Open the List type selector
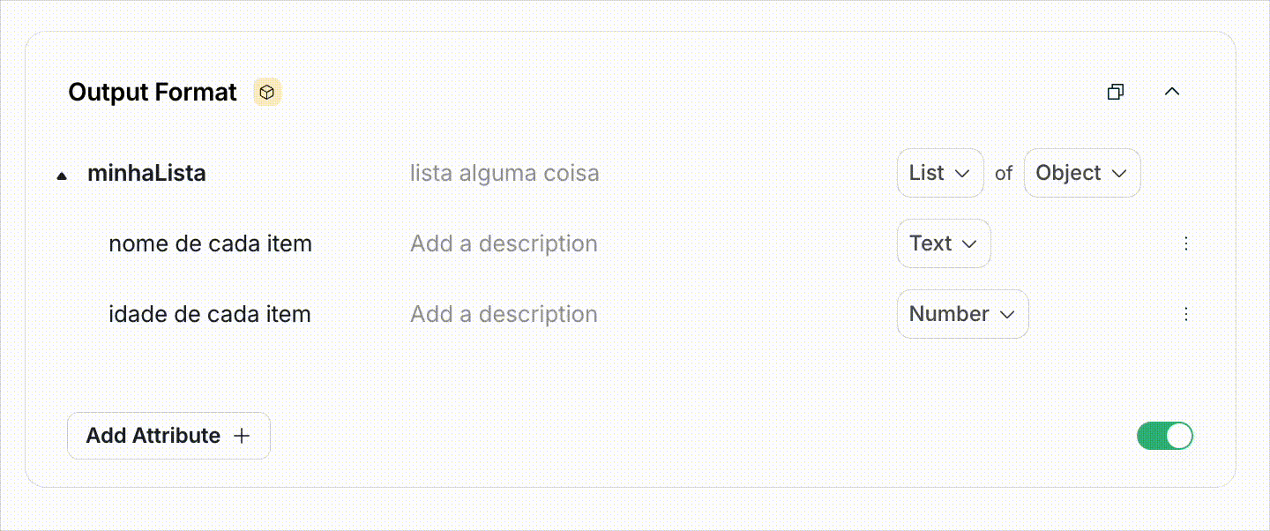This screenshot has height=531, width=1270. click(x=940, y=173)
